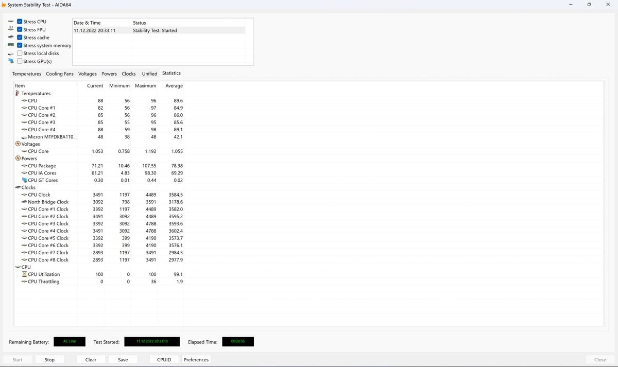Click the drive icon beside Stress local disks

click(11, 54)
